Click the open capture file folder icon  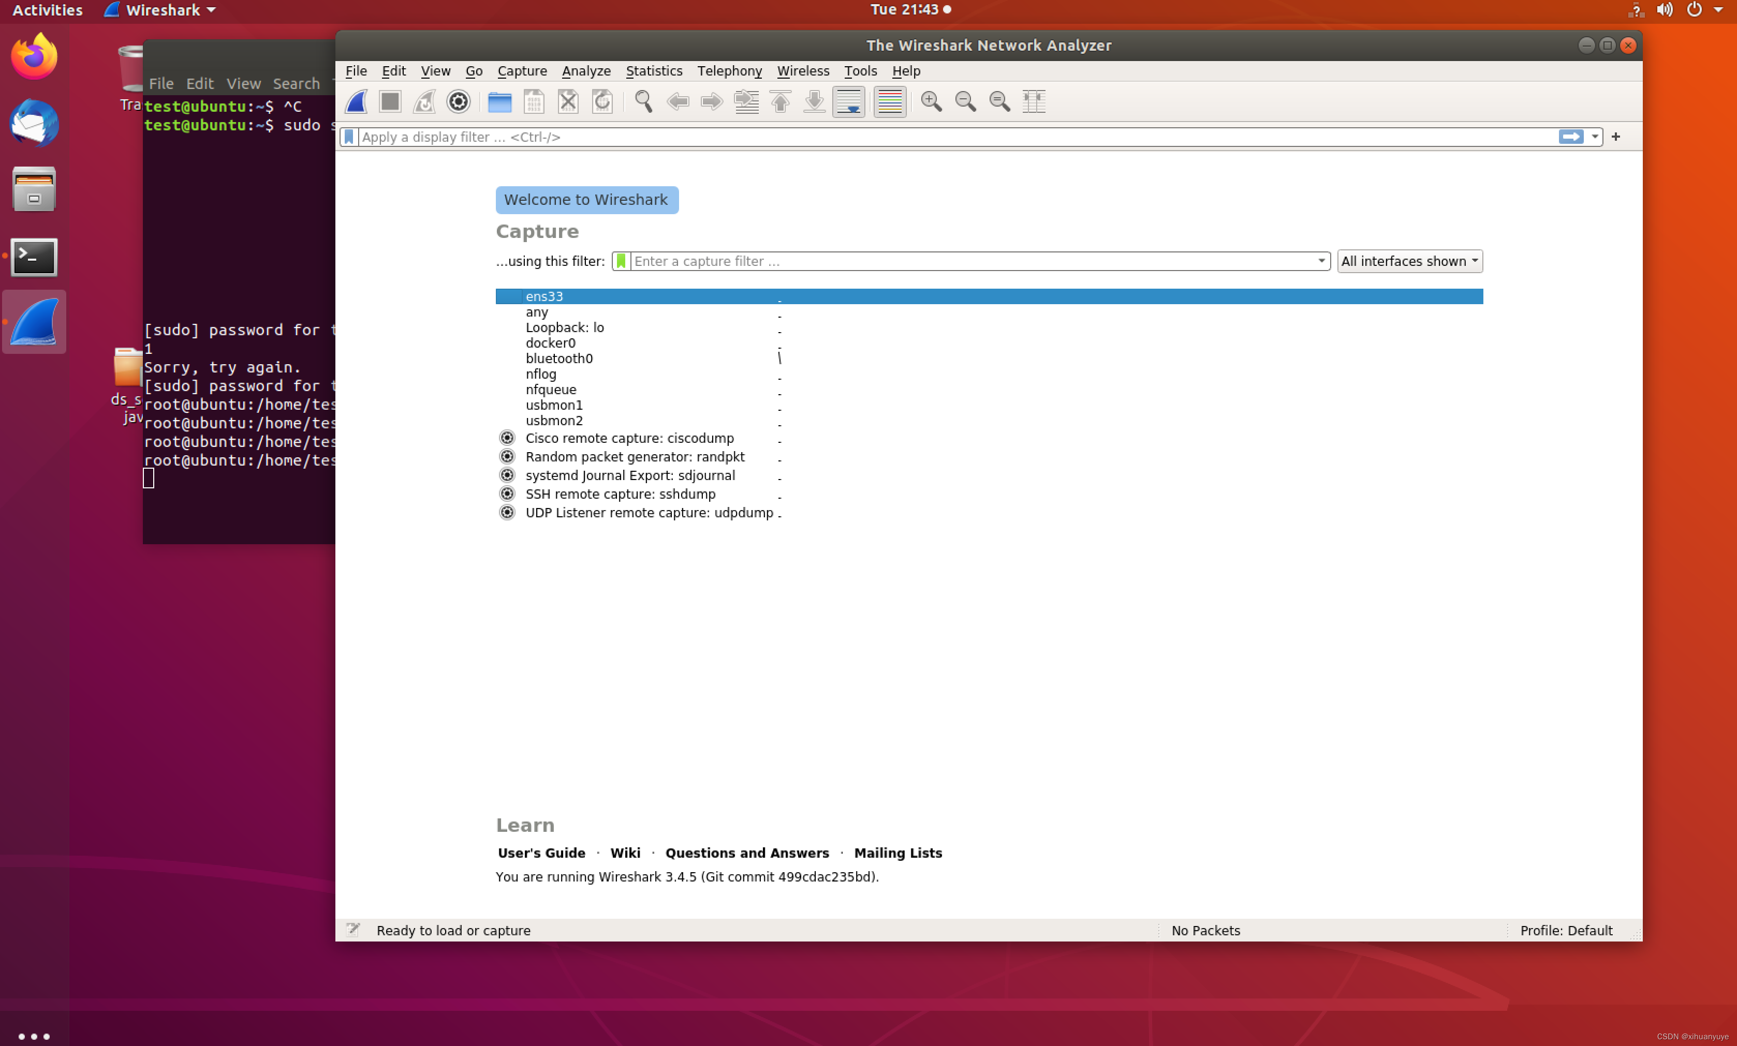[x=499, y=102]
